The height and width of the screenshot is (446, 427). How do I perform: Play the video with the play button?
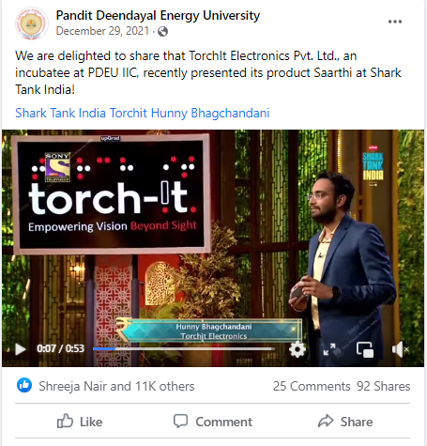click(21, 349)
